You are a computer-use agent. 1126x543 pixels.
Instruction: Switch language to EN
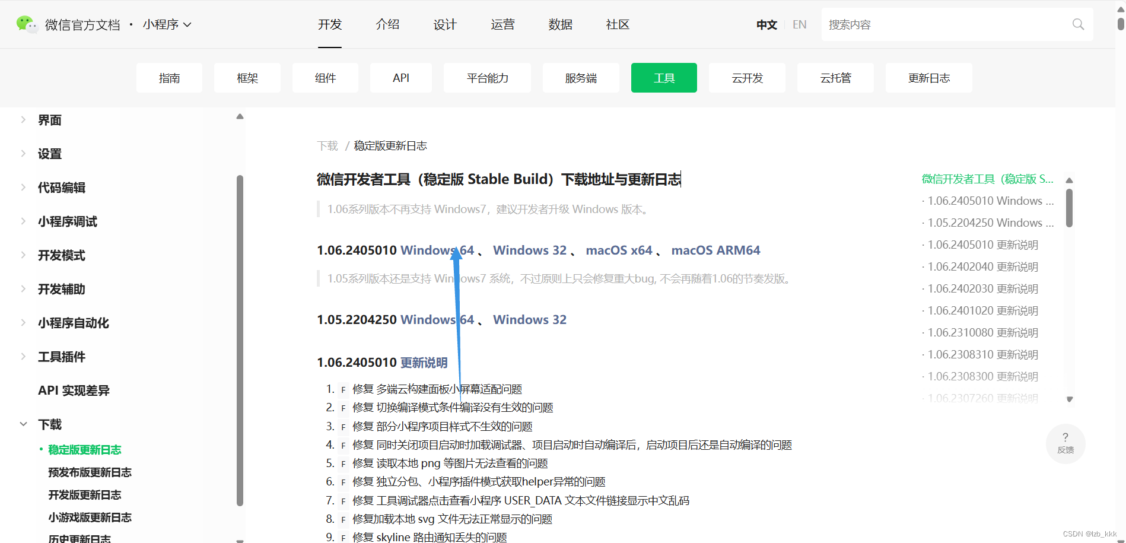tap(800, 24)
